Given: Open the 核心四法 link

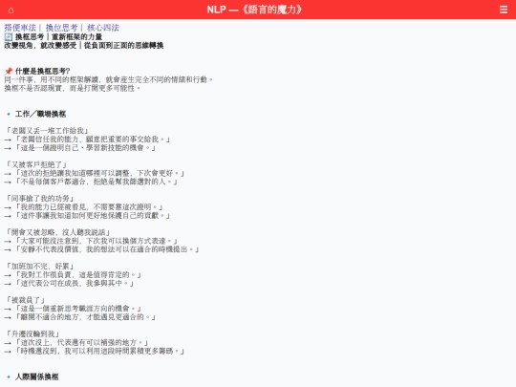Looking at the screenshot, I should [103, 28].
